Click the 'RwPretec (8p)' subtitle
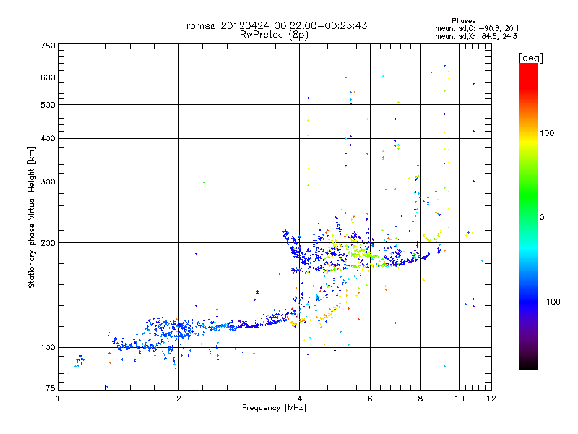 [274, 35]
